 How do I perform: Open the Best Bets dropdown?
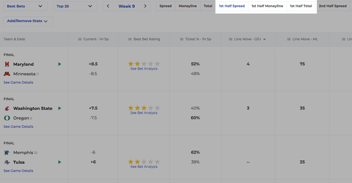point(25,6)
